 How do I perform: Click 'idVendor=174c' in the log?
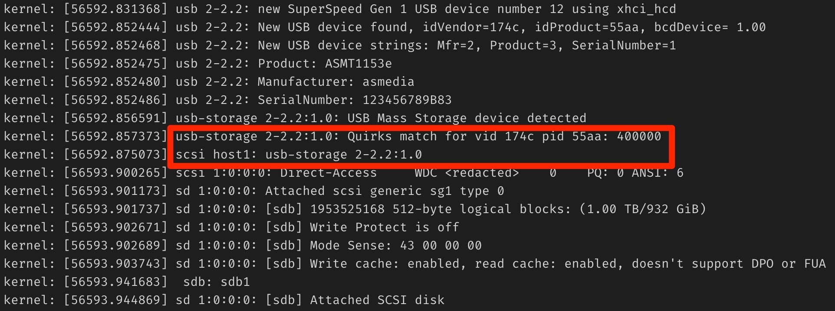(x=471, y=27)
